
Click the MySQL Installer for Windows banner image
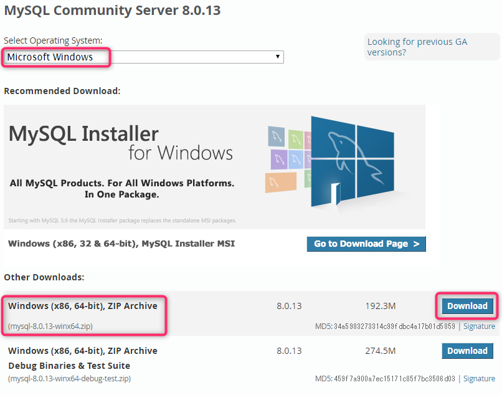tap(214, 167)
